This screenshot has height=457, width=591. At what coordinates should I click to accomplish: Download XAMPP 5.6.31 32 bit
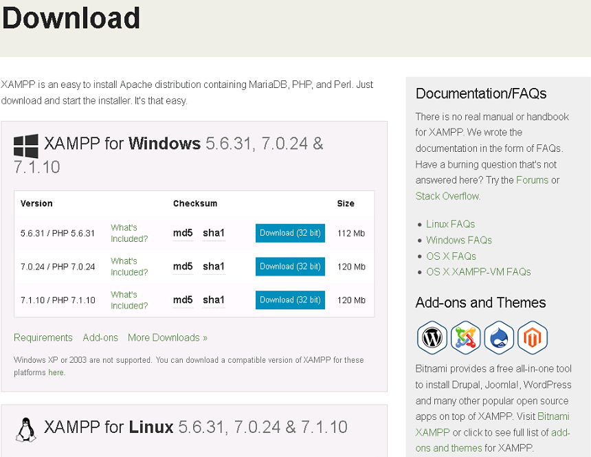[x=290, y=233]
